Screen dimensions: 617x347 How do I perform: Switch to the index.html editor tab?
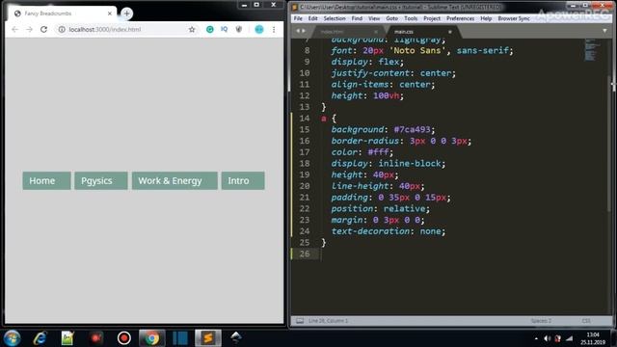coord(346,32)
